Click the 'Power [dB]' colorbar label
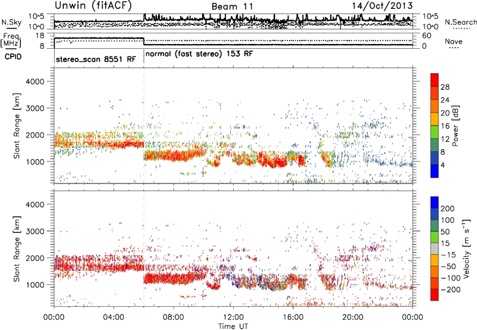 (x=455, y=126)
